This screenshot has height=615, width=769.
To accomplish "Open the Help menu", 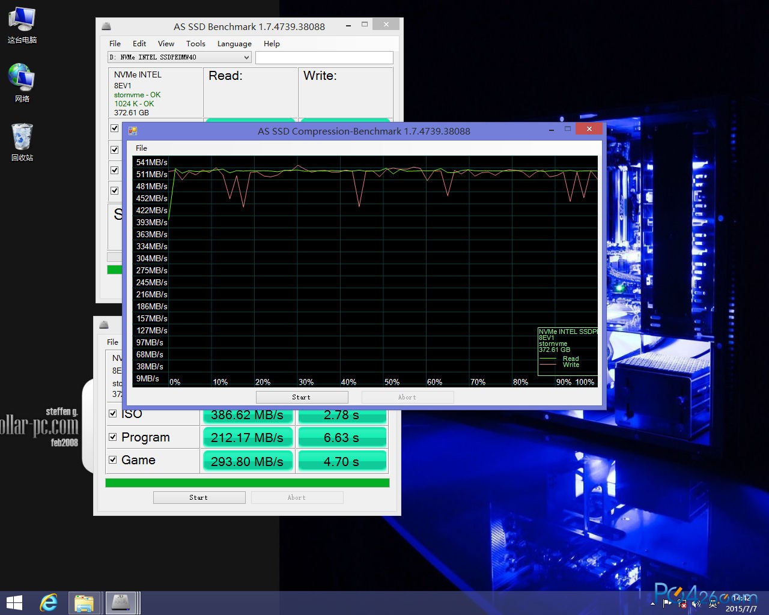I will (x=272, y=43).
